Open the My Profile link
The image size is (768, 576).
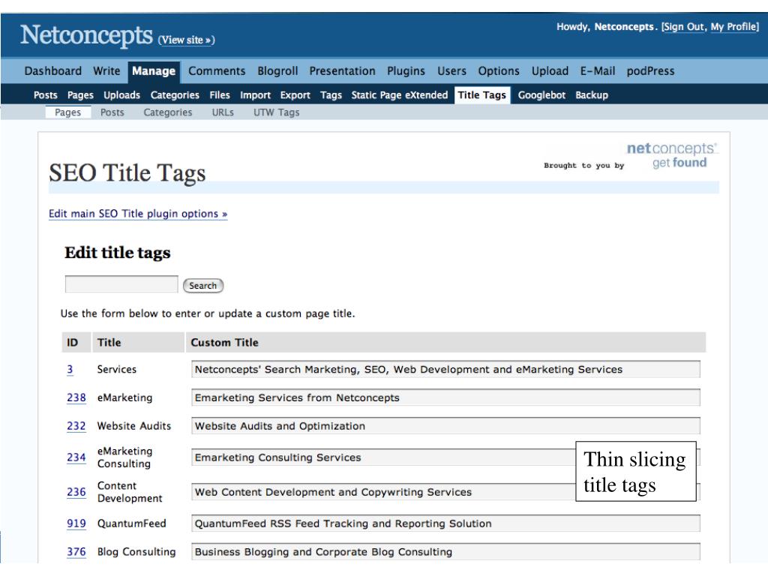733,27
